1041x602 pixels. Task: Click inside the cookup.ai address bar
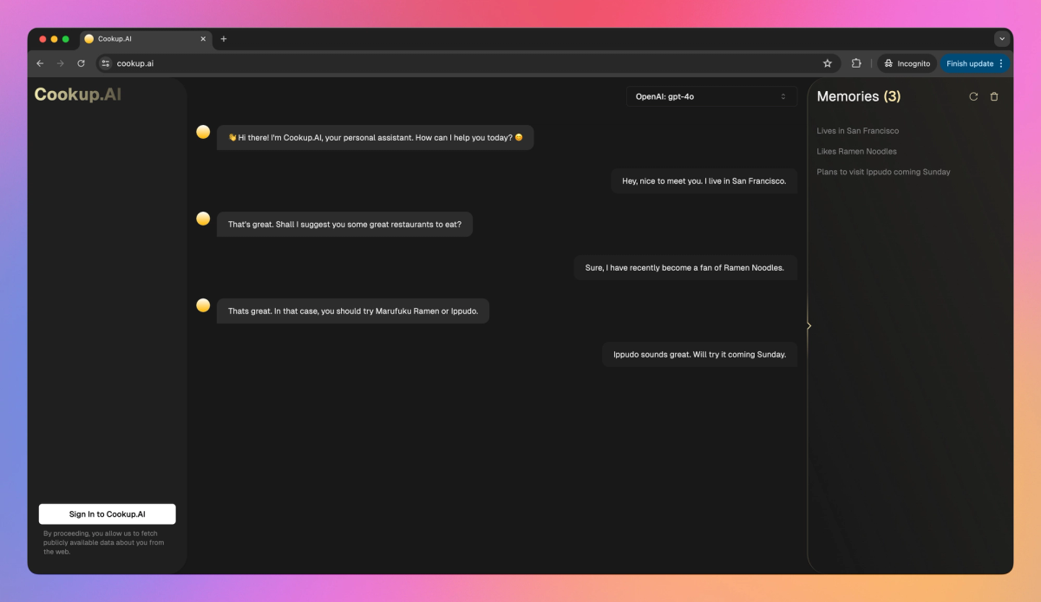click(x=139, y=63)
